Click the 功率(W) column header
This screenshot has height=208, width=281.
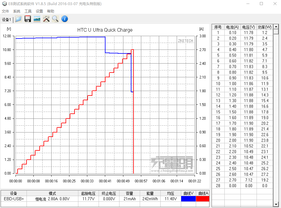[x=265, y=27]
